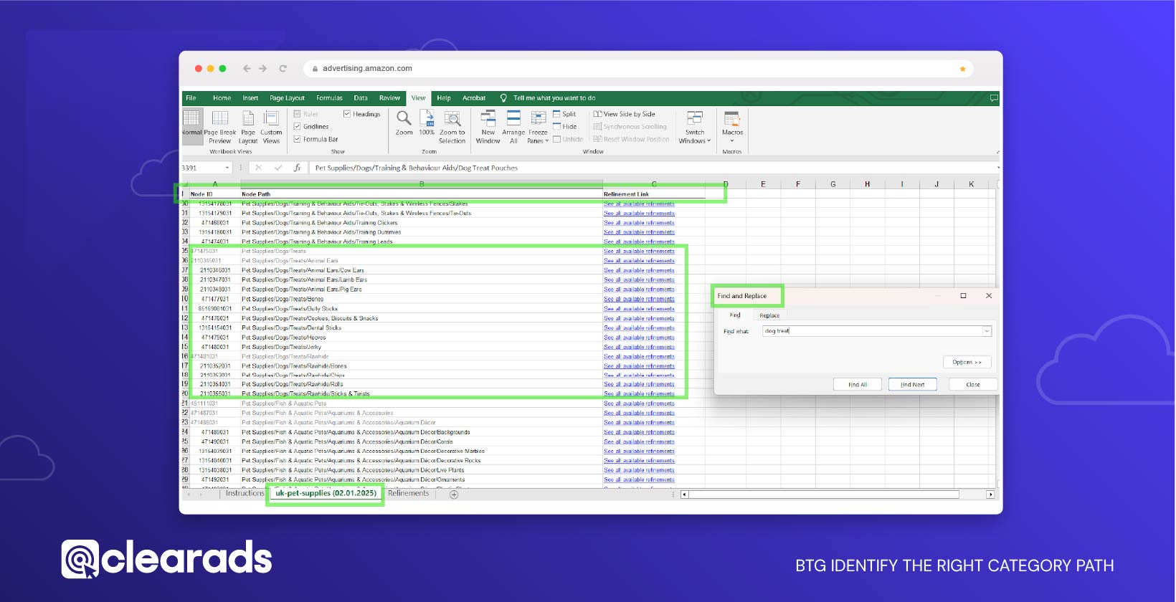
Task: Switch to Normal workbook view
Action: 191,126
